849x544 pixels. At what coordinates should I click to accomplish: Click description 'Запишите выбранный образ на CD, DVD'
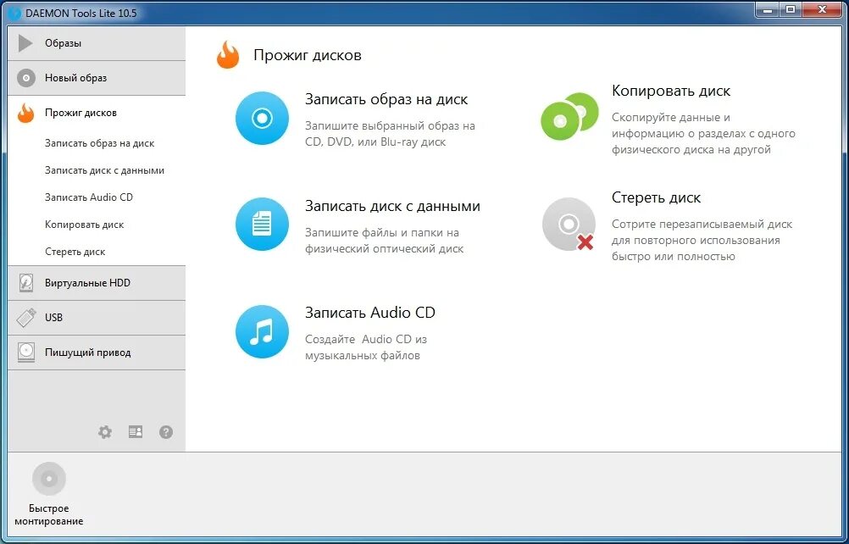pyautogui.click(x=390, y=134)
